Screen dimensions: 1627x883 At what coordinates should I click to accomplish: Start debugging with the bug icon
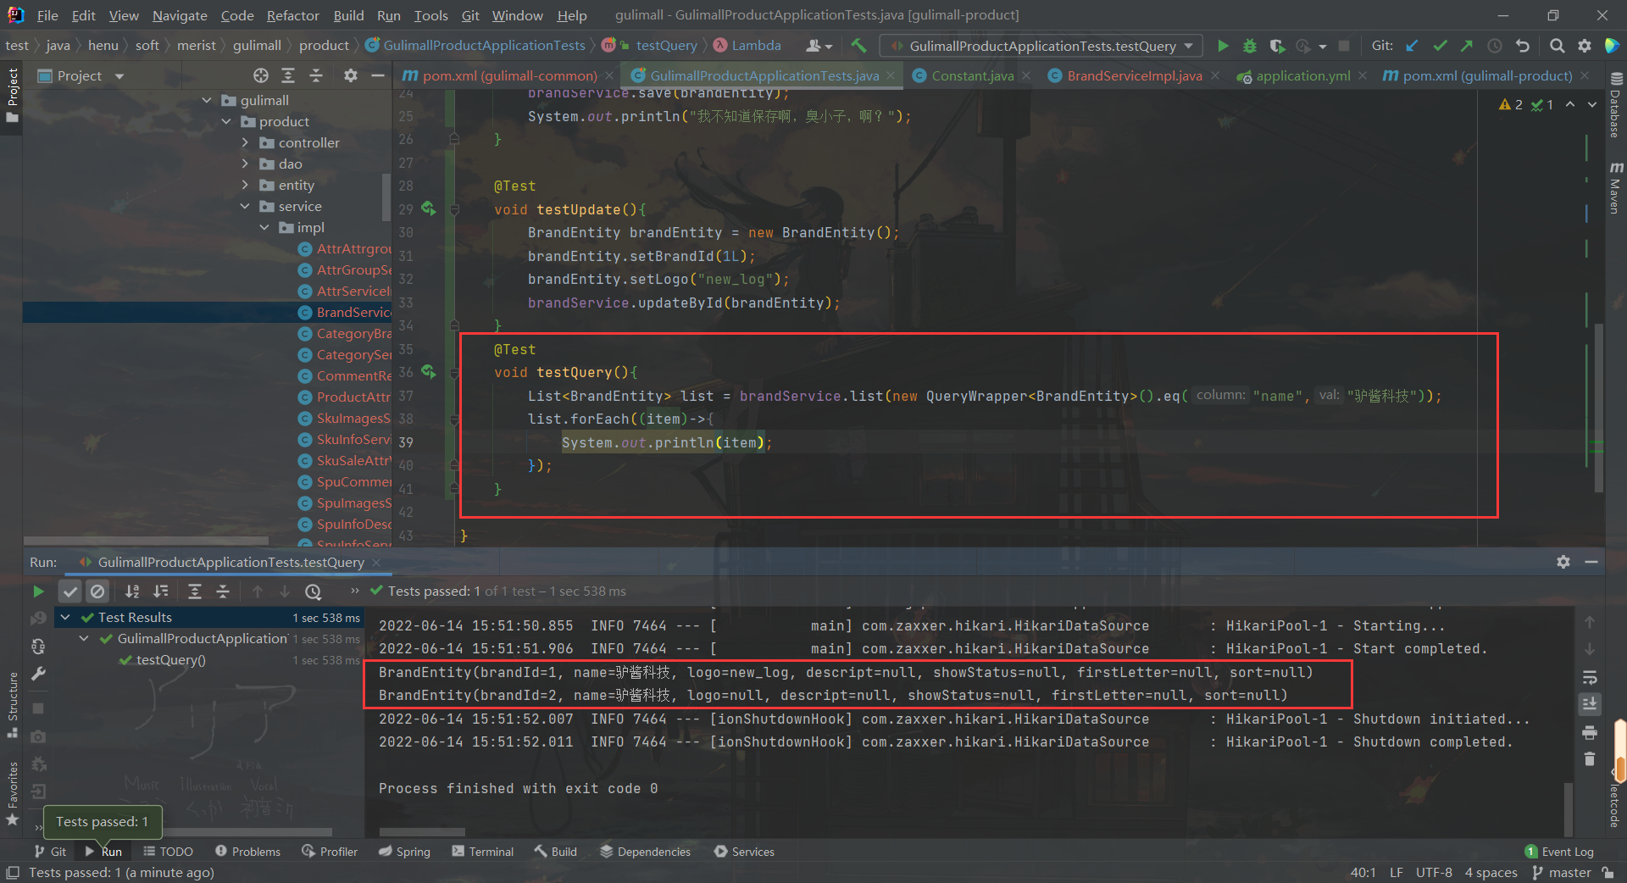tap(1249, 46)
